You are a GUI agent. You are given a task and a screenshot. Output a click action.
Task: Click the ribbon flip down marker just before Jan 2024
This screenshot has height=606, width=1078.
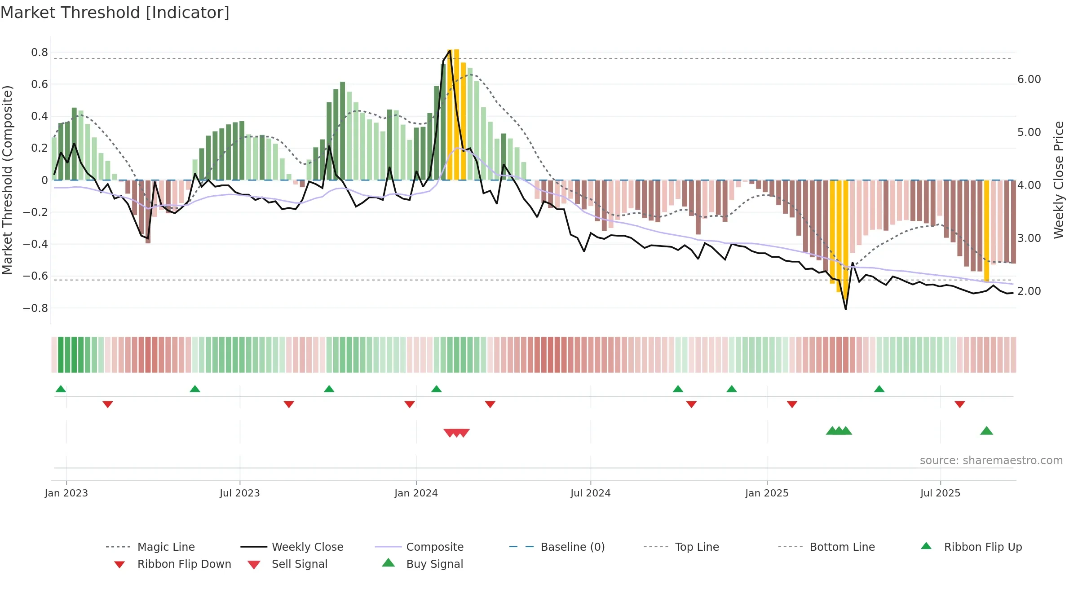410,404
